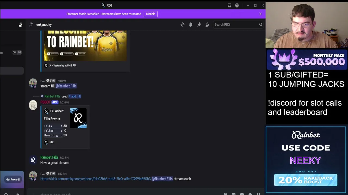Open the Welcome to Rainbet image
Image resolution: width=348 pixels, height=195 pixels.
85,46
